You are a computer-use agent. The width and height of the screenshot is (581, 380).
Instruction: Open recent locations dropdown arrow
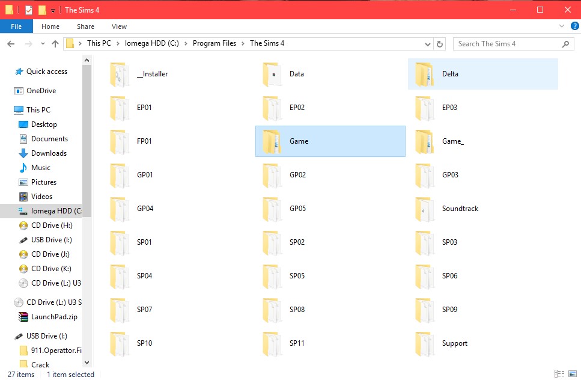click(43, 44)
